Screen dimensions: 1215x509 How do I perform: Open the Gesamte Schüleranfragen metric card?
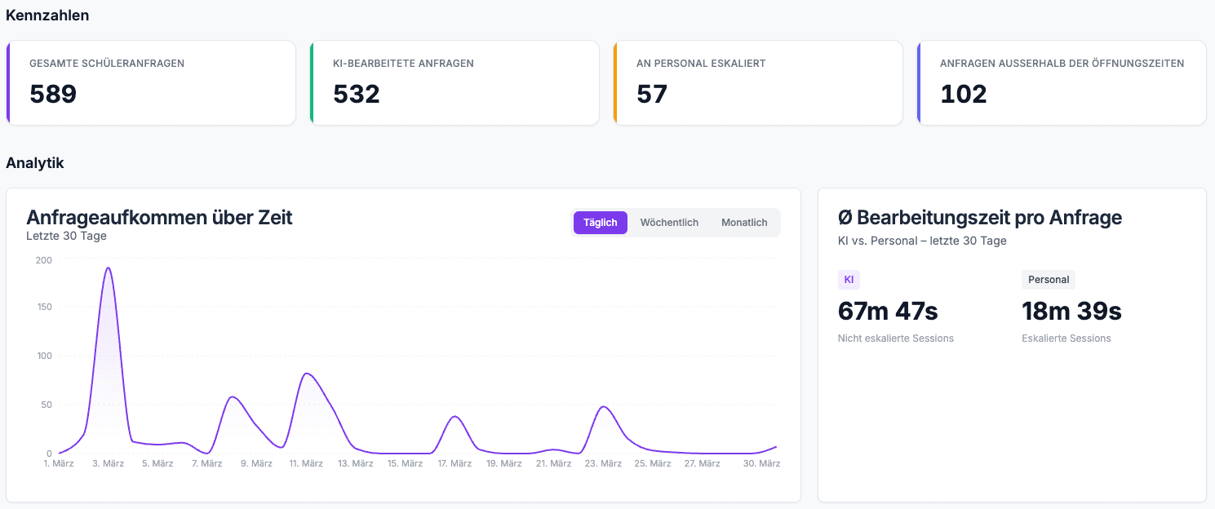(x=151, y=82)
